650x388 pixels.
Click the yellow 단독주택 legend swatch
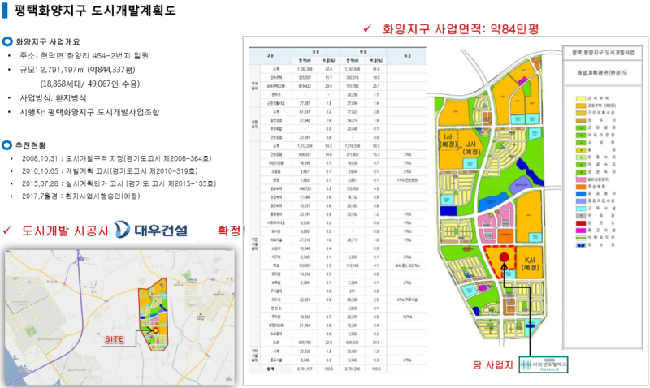580,98
